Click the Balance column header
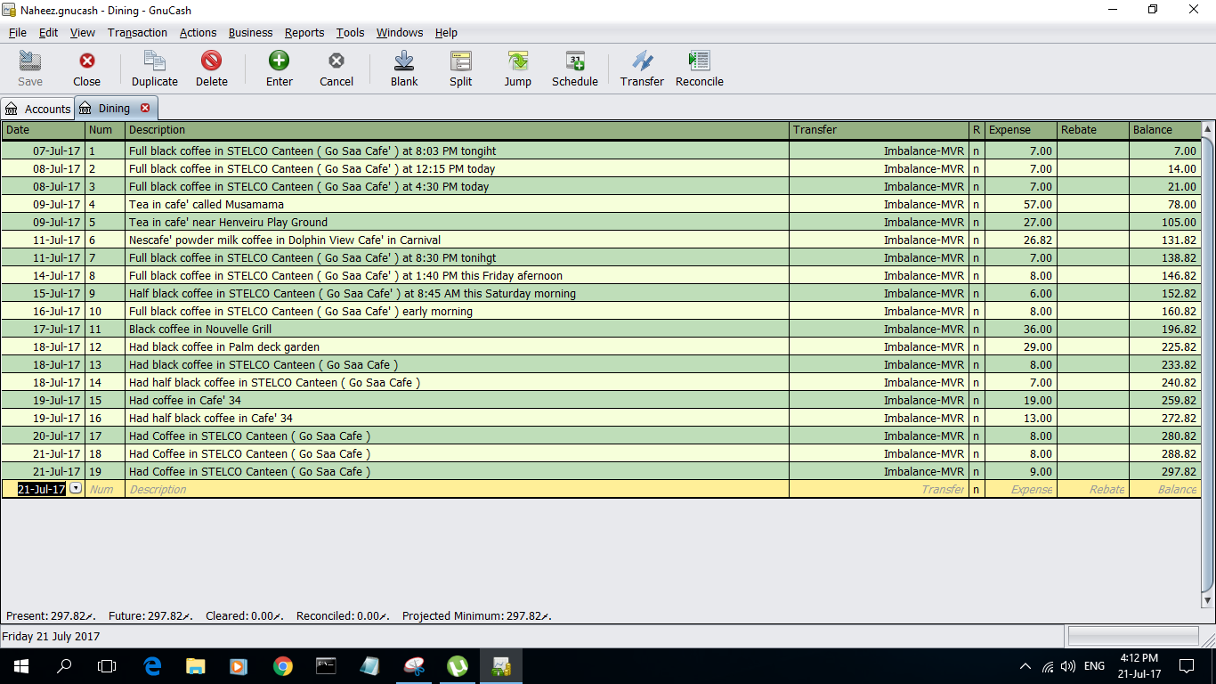 click(x=1164, y=130)
